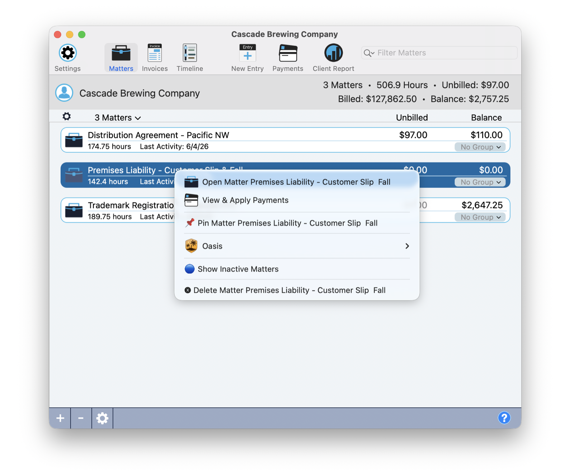Image resolution: width=574 pixels, height=471 pixels.
Task: Click the minus button in bottom bar
Action: pyautogui.click(x=81, y=418)
